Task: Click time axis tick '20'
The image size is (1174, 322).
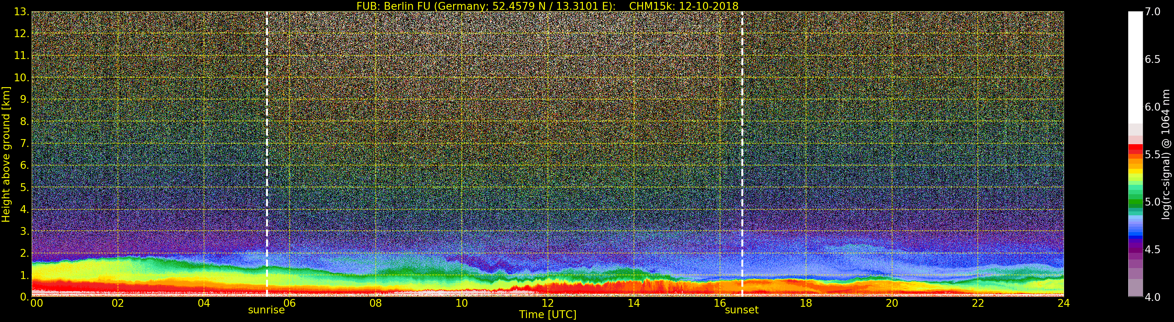Action: pyautogui.click(x=892, y=303)
